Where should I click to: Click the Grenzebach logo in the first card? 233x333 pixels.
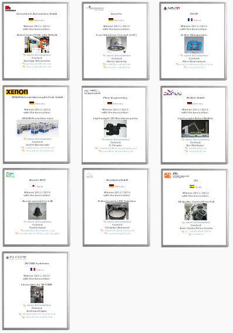11,8
